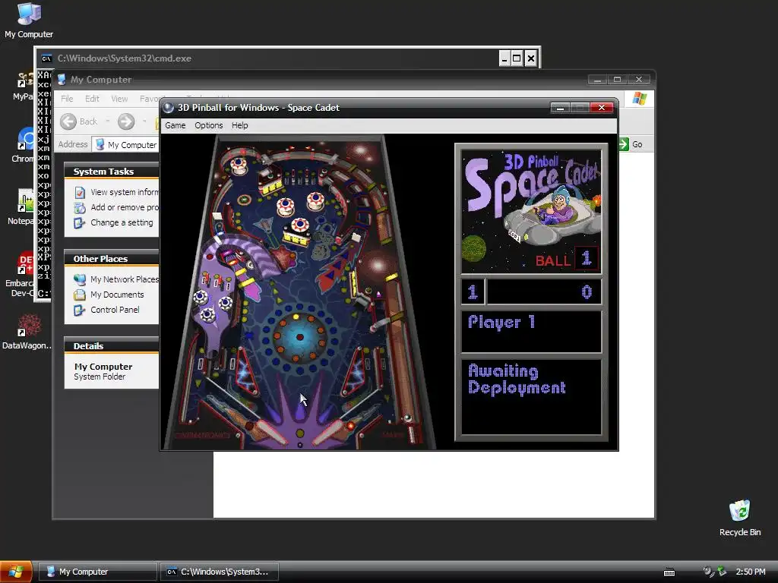The height and width of the screenshot is (583, 778).
Task: Click the keyboard icon in system tray
Action: point(669,572)
